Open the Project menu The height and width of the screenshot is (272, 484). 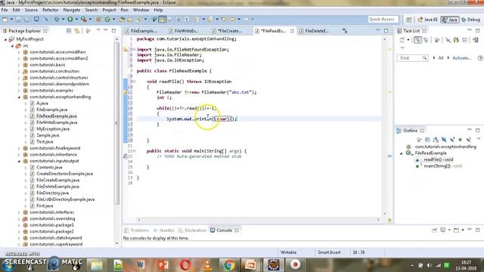pyautogui.click(x=109, y=10)
